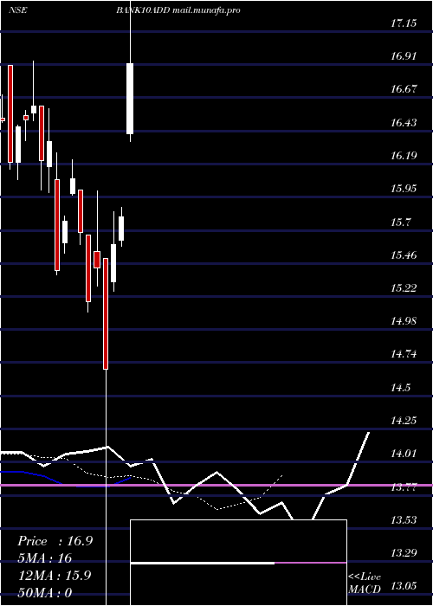Image resolution: width=433 pixels, height=606 pixels.
Task: Click the 16.67 price axis label
Action: (x=404, y=90)
